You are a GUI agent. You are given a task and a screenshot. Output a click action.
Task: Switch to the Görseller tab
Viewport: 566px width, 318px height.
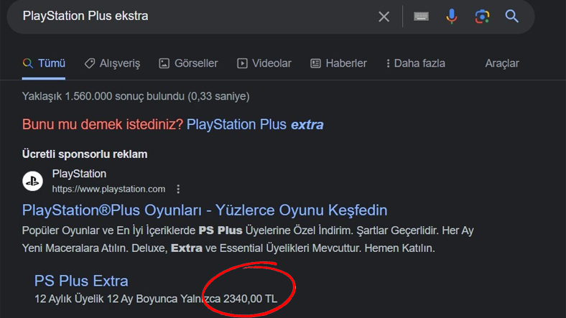click(x=188, y=63)
